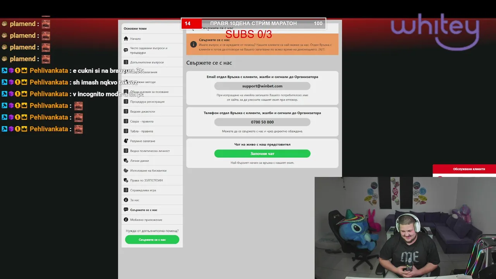Click the list icon beside Свара - правила

[x=126, y=121]
